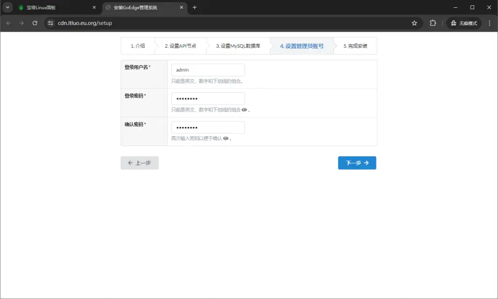Show the 登录密码 password with the eye icon
Viewport: 498px width, 299px height.
point(243,110)
